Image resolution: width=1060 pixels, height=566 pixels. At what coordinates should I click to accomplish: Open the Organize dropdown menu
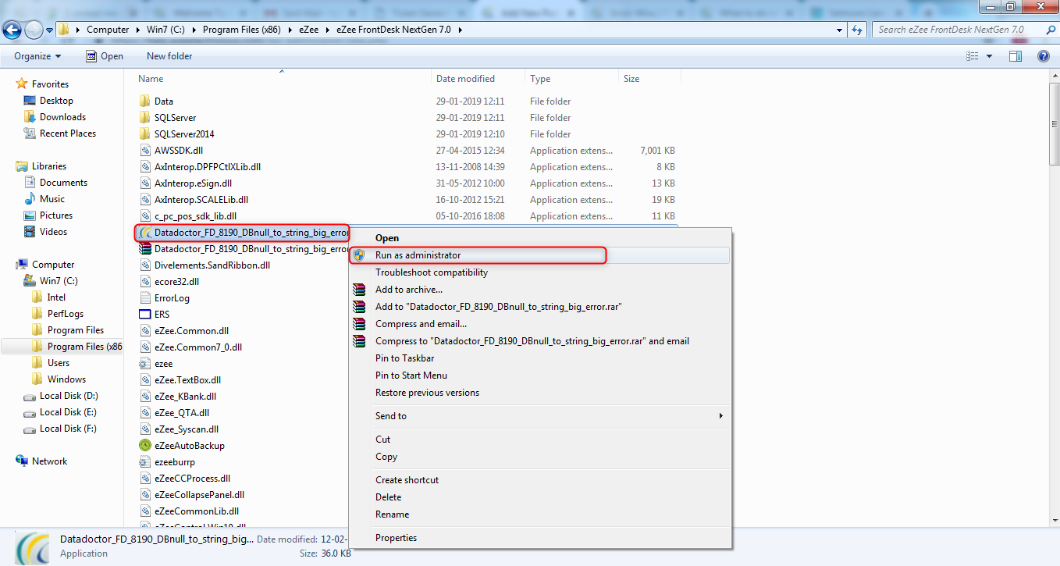pos(37,56)
